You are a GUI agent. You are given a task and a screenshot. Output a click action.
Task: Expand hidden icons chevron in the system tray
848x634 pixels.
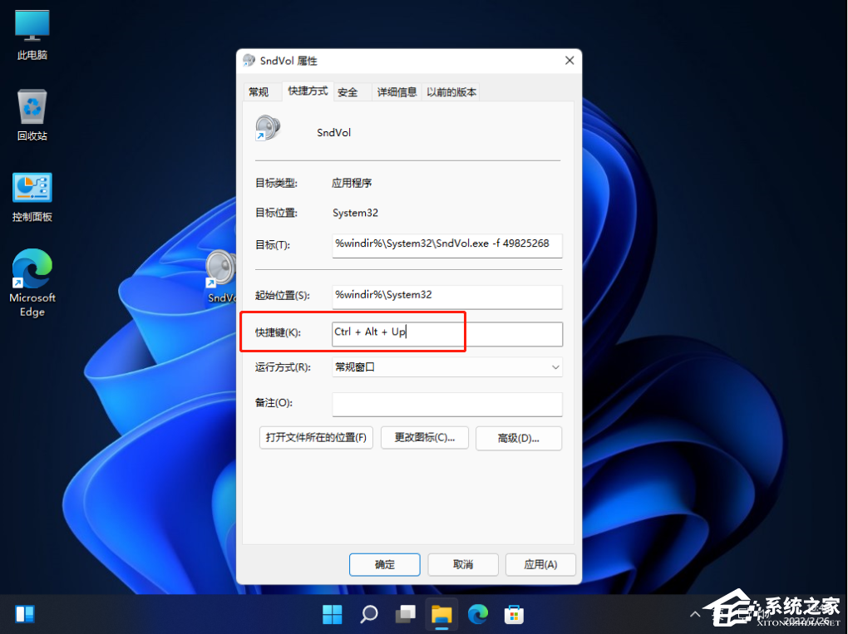tap(695, 614)
